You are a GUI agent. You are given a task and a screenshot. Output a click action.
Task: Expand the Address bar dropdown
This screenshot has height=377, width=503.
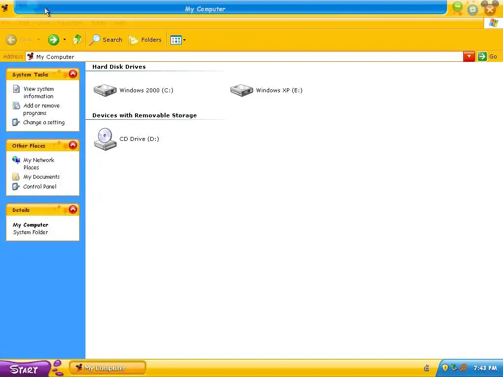coord(469,57)
